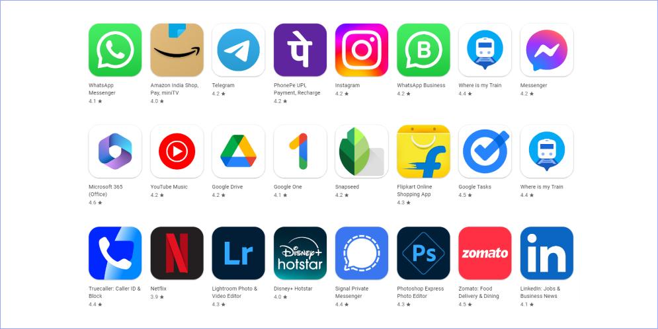Viewport: 658px width, 329px height.
Task: Open the WhatsApp Messenger app icon
Action: [x=115, y=50]
